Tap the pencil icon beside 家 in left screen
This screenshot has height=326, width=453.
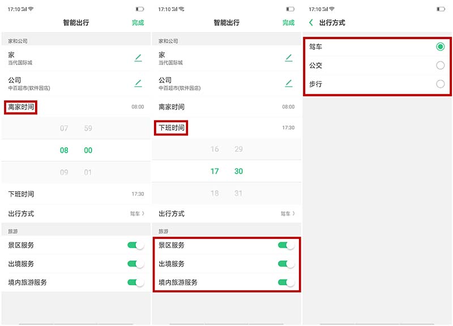point(138,58)
